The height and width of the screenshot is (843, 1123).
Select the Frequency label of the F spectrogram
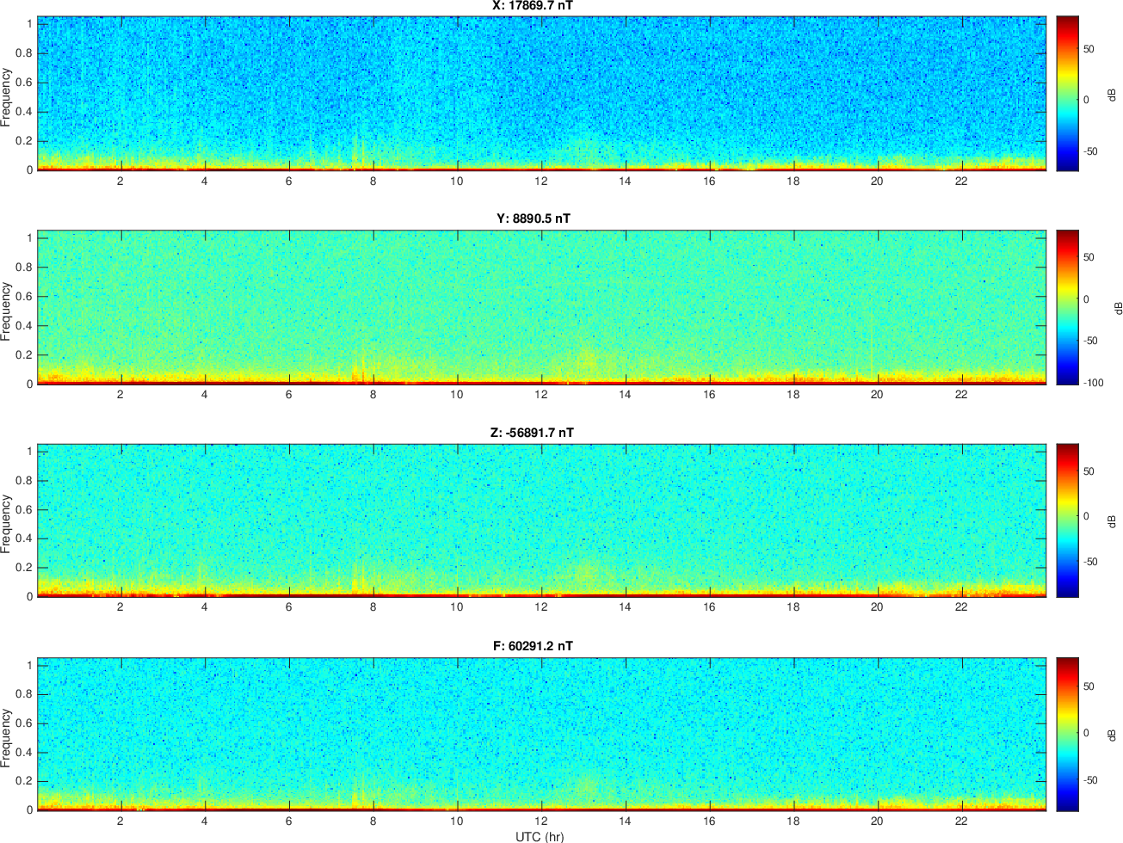(7, 738)
